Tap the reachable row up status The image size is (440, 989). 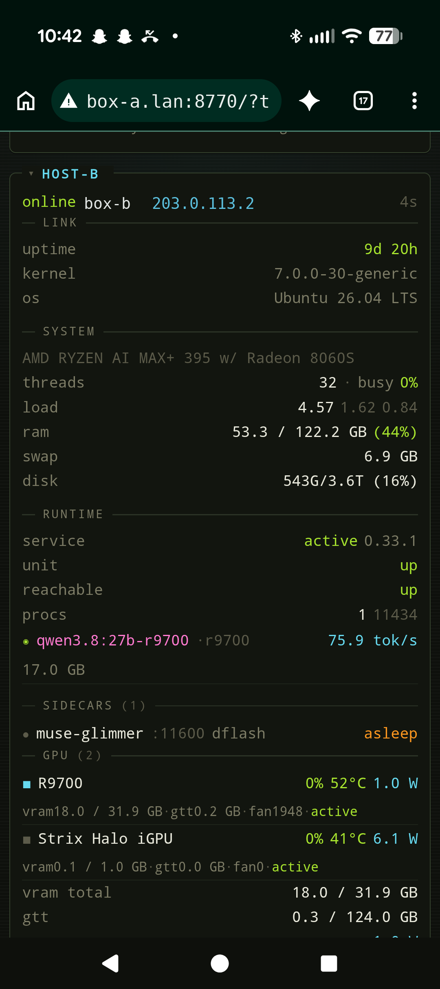click(409, 590)
